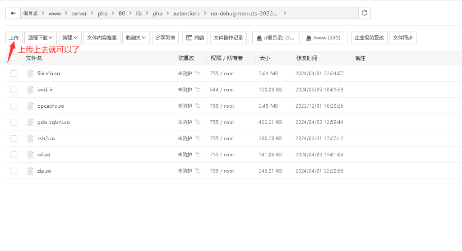Open the 终端 terminal button

click(195, 38)
